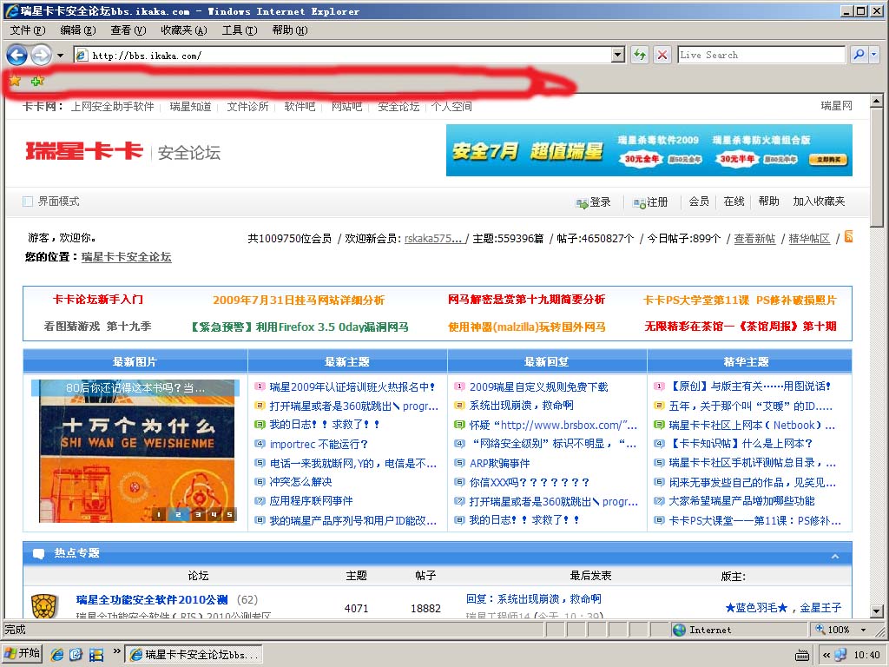Open the Favorites Center star icon
Screen dimensions: 889x667
pos(15,81)
